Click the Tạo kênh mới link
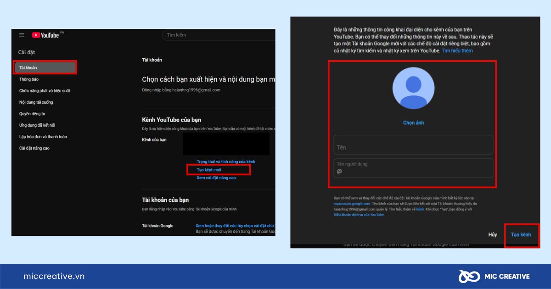Image resolution: width=551 pixels, height=289 pixels. pyautogui.click(x=209, y=170)
